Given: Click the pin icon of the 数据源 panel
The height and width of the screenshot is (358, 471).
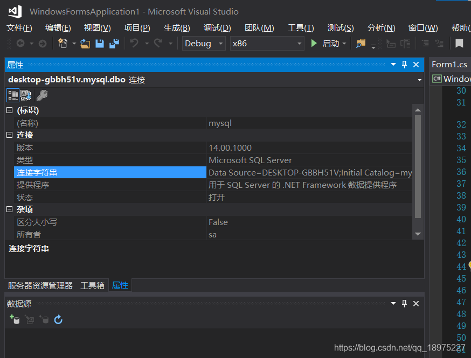Looking at the screenshot, I should pyautogui.click(x=404, y=304).
